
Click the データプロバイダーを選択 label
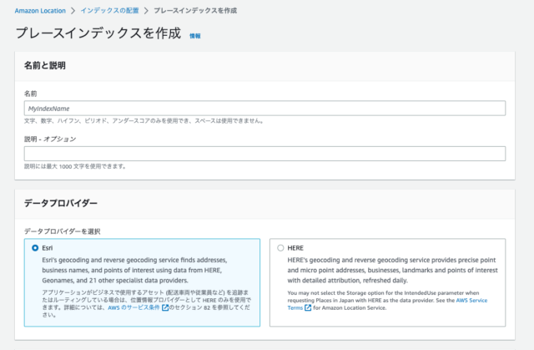[x=62, y=231]
